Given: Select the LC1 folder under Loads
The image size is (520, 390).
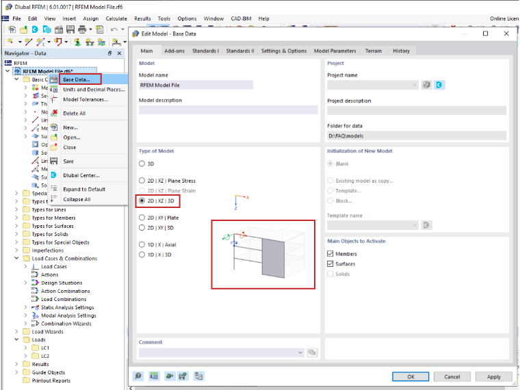Looking at the screenshot, I should coord(45,348).
